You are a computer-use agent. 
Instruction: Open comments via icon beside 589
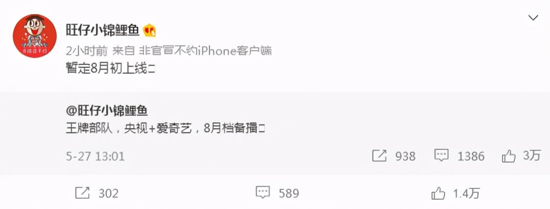(x=263, y=192)
